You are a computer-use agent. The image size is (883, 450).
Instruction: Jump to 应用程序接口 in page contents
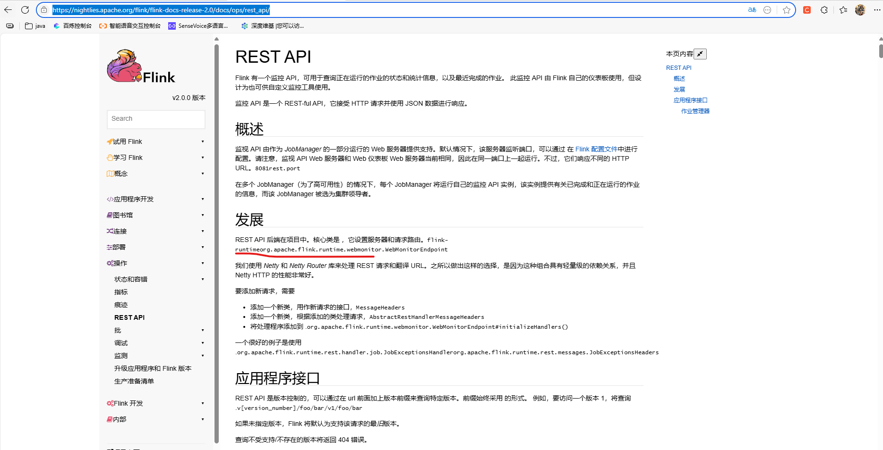tap(691, 100)
